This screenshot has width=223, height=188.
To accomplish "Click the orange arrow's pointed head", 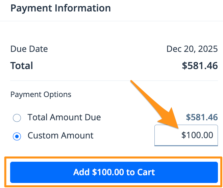I will coord(171,119).
